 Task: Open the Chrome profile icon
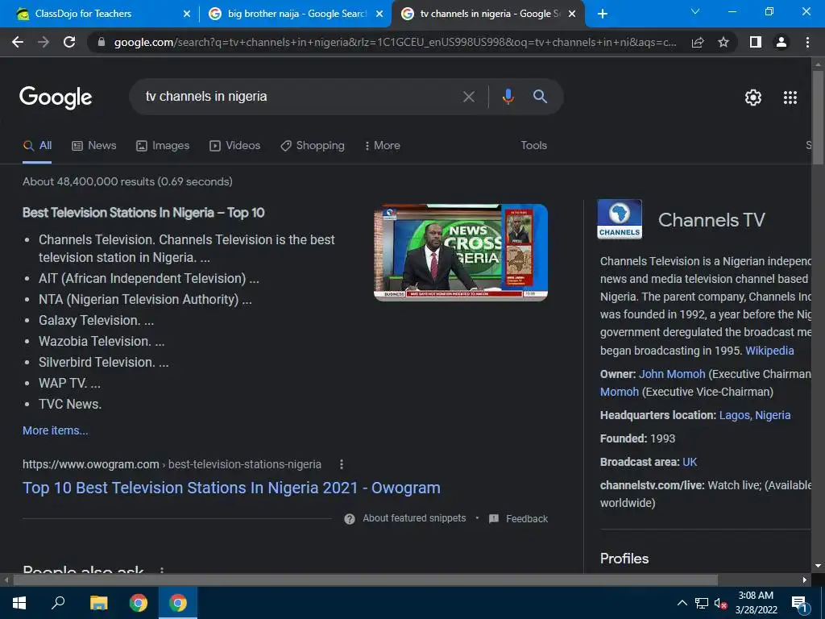pos(781,42)
